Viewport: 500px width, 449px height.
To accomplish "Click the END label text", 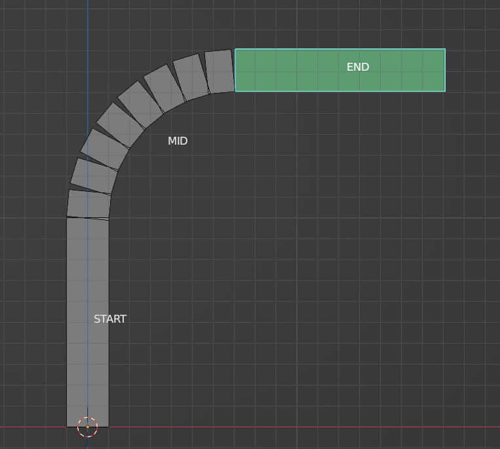I will pos(358,67).
